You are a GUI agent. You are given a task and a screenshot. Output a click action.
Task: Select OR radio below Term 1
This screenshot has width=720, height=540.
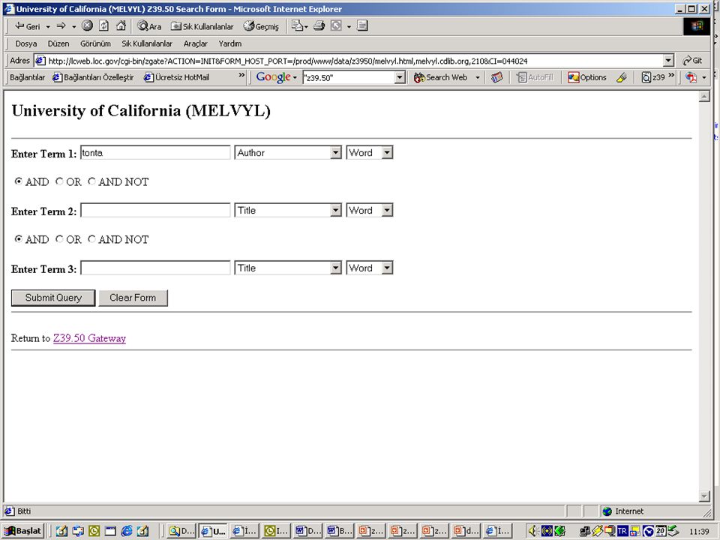pos(58,181)
